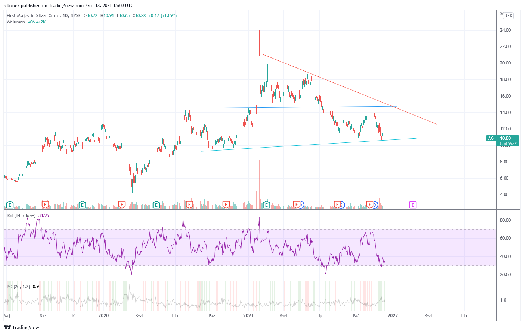Click the countdown timer 05:59:37
Screen dimensions: 524x334
click(508, 144)
